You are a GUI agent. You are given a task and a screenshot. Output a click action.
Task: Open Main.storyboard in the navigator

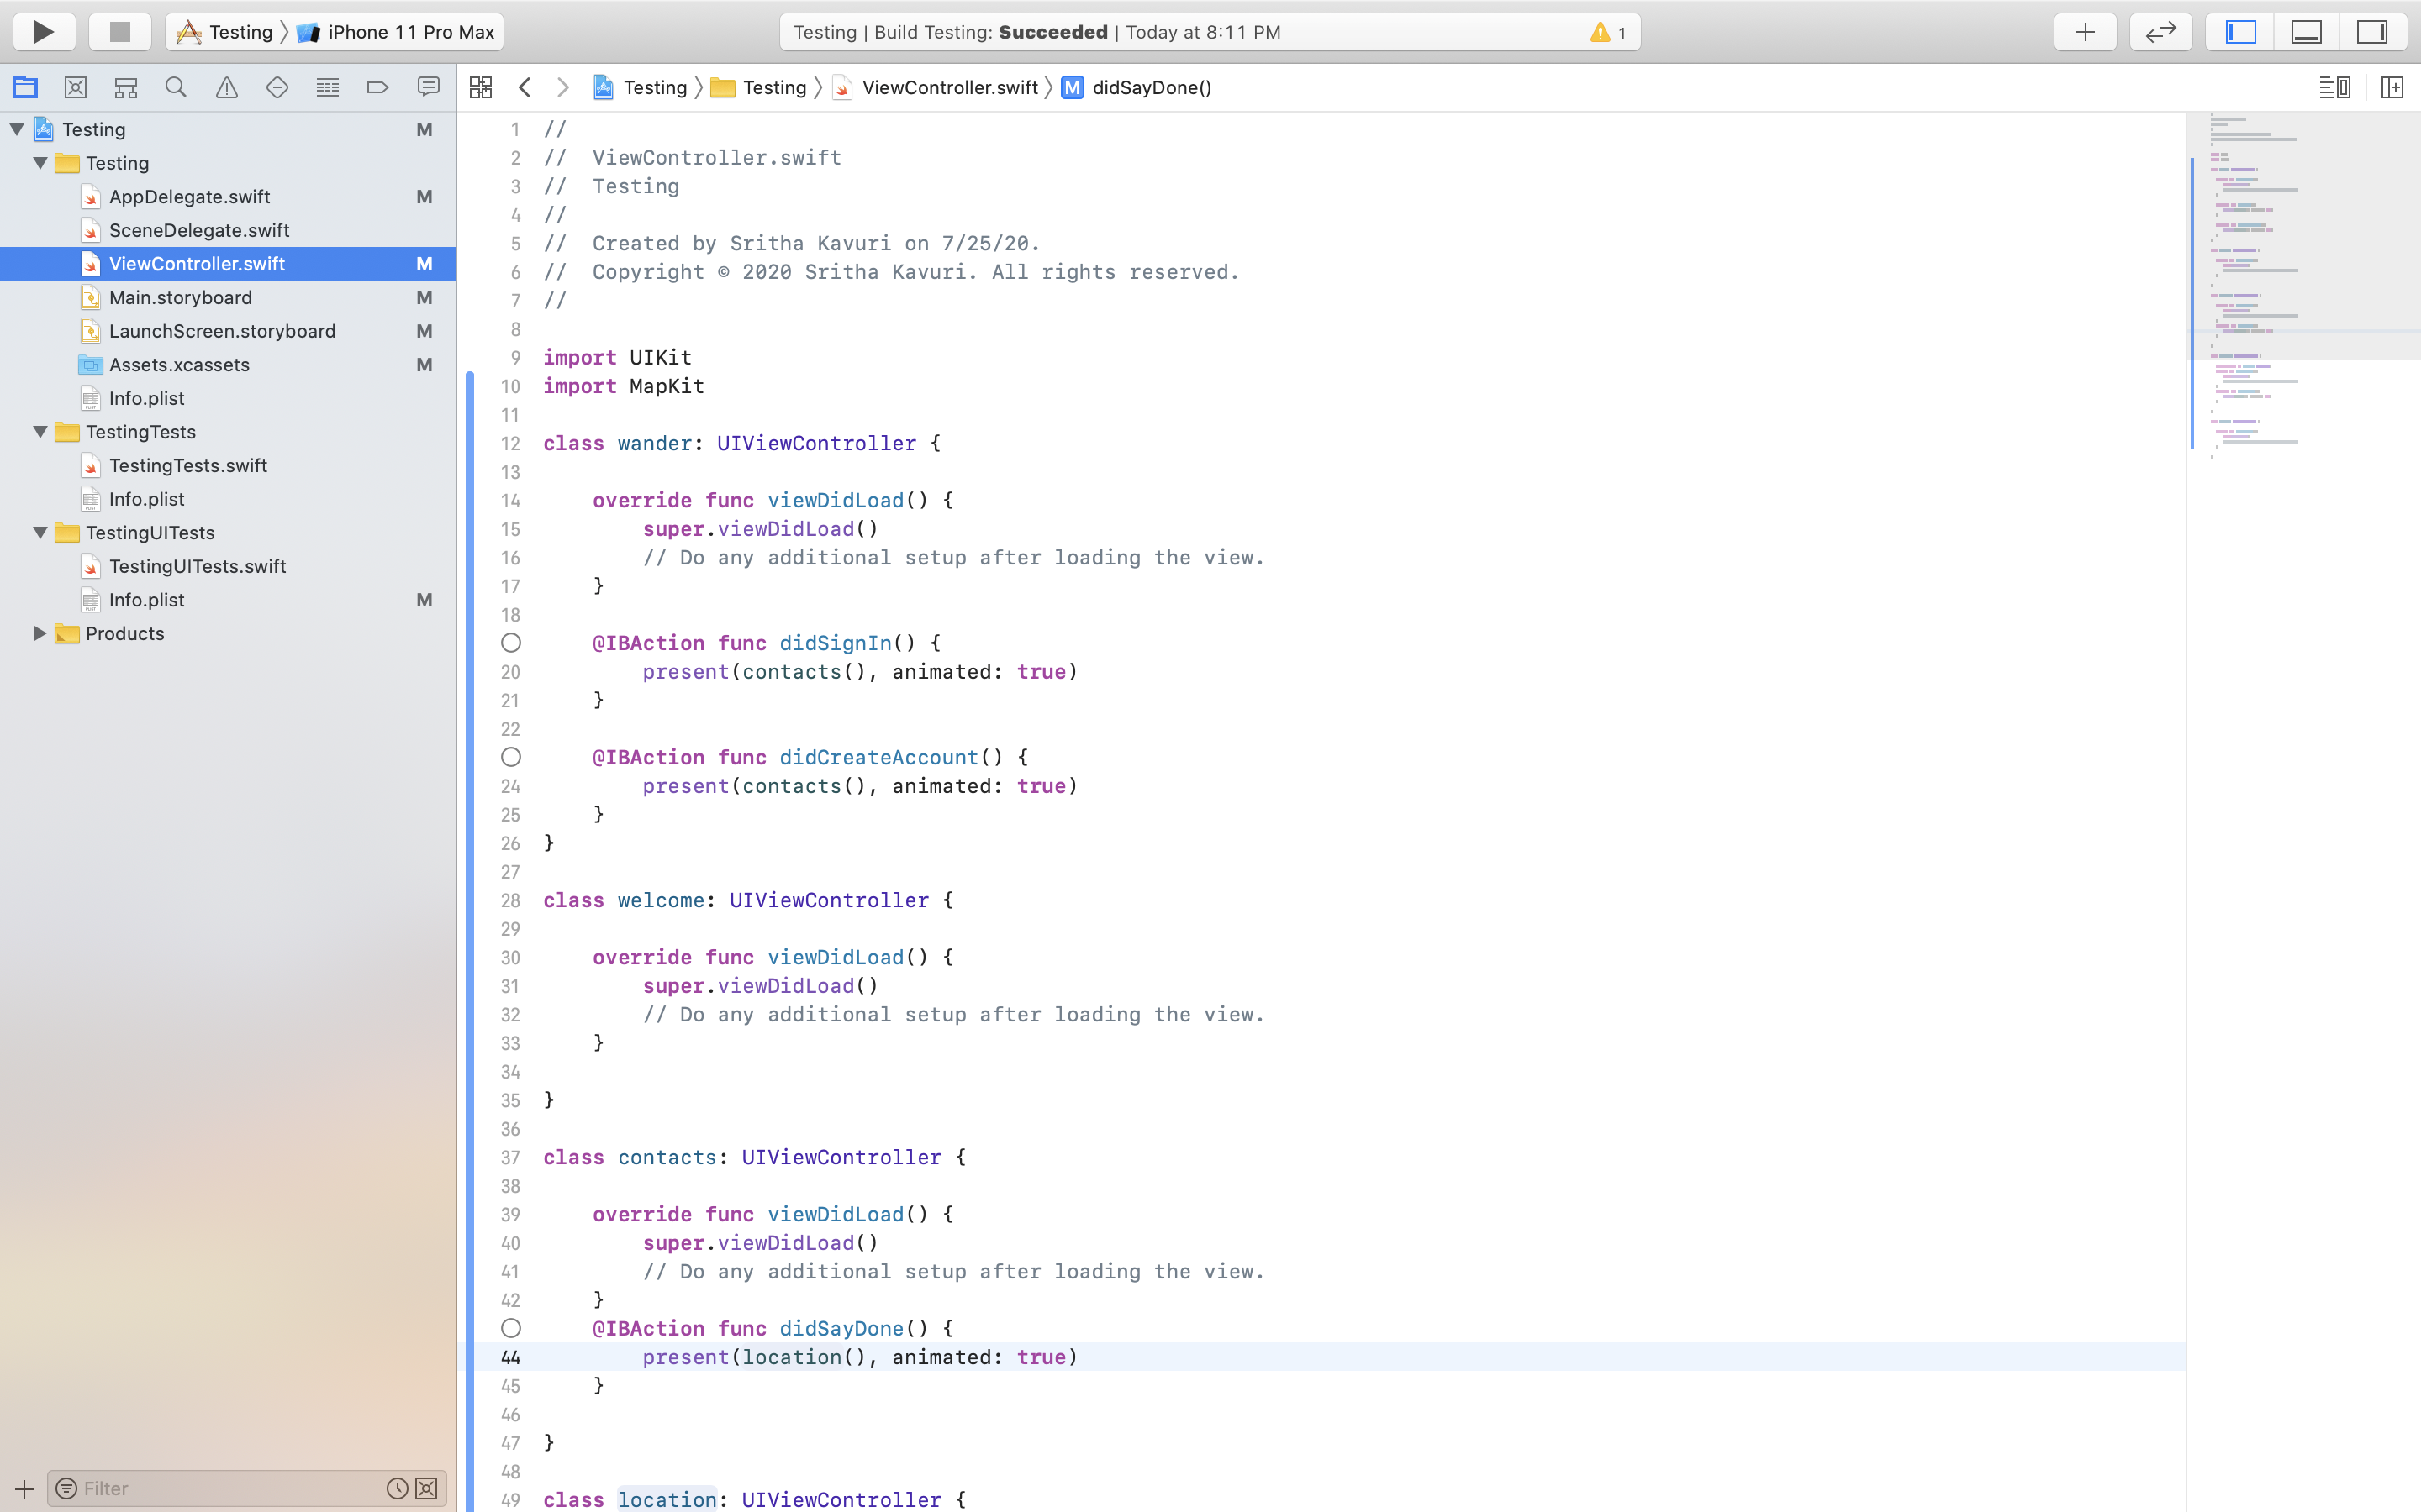[180, 298]
